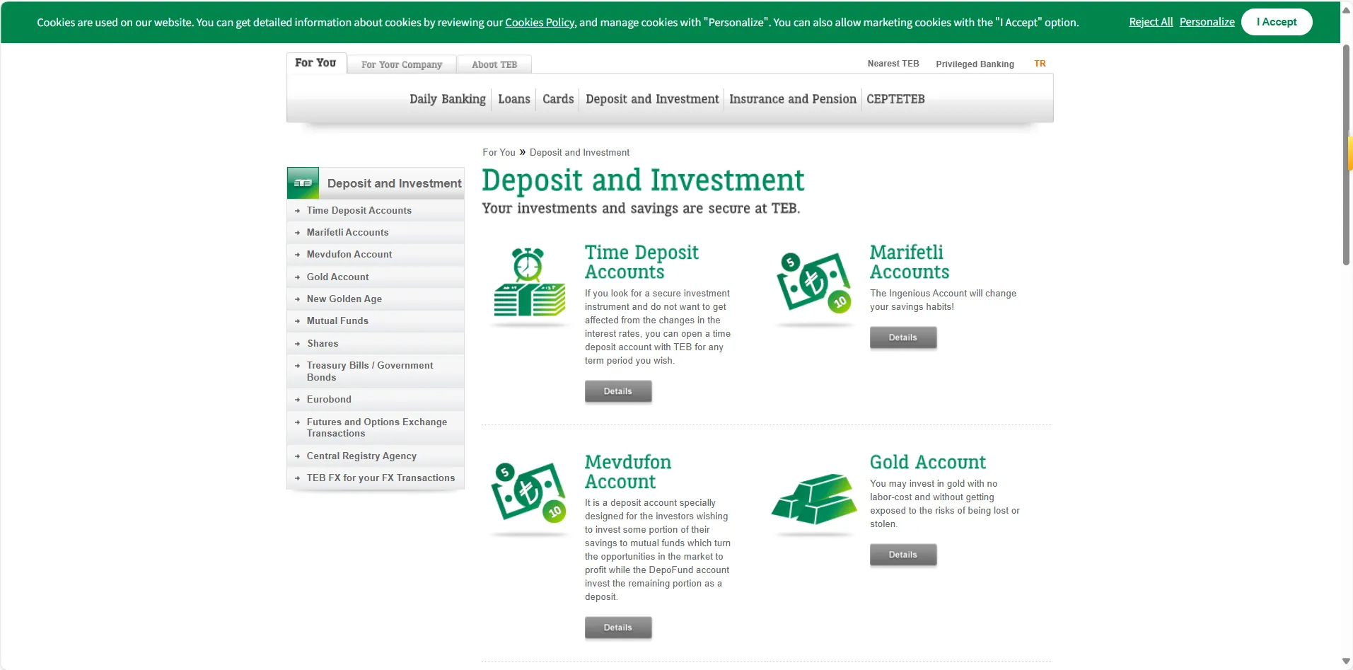
Task: Click the TEB logo in sidebar header
Action: [303, 183]
